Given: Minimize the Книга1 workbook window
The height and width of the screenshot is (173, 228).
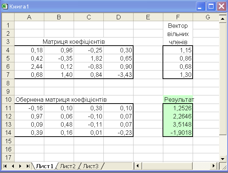Looking at the screenshot, I should coord(200,6).
